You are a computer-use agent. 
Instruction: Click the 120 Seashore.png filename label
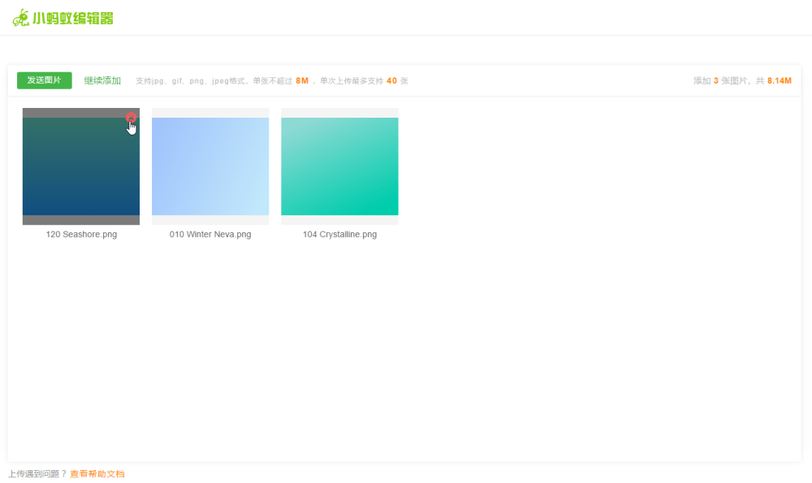81,234
